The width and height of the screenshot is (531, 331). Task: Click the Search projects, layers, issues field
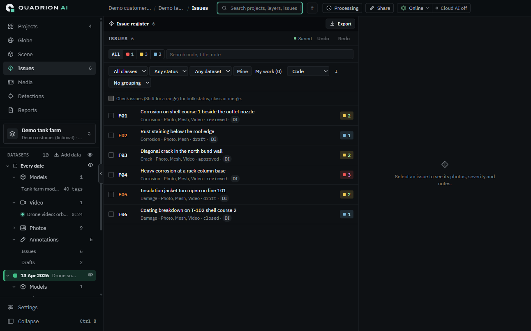260,8
